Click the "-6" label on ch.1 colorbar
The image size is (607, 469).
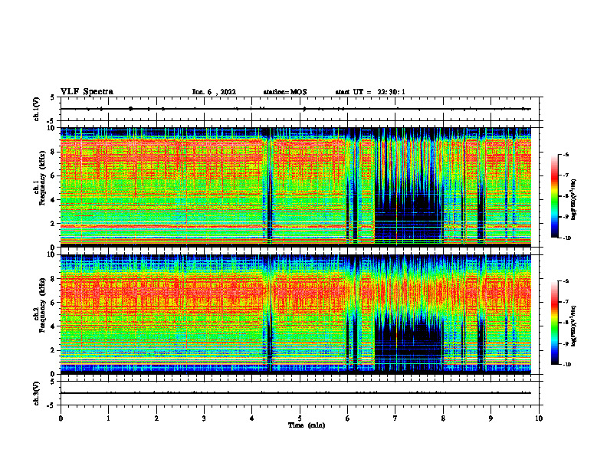[566, 154]
